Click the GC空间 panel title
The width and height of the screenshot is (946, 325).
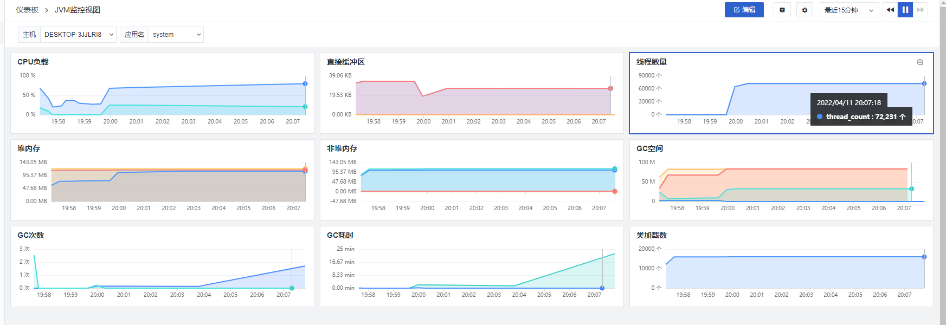[x=649, y=148]
